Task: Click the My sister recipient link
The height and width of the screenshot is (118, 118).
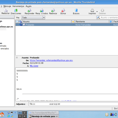Action: point(34,66)
